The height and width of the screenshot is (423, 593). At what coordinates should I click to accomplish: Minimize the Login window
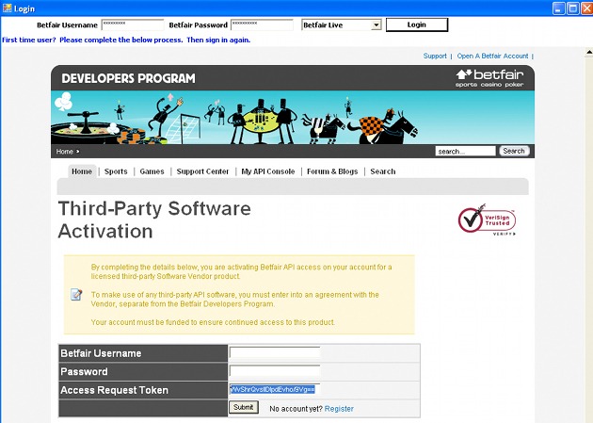[558, 8]
